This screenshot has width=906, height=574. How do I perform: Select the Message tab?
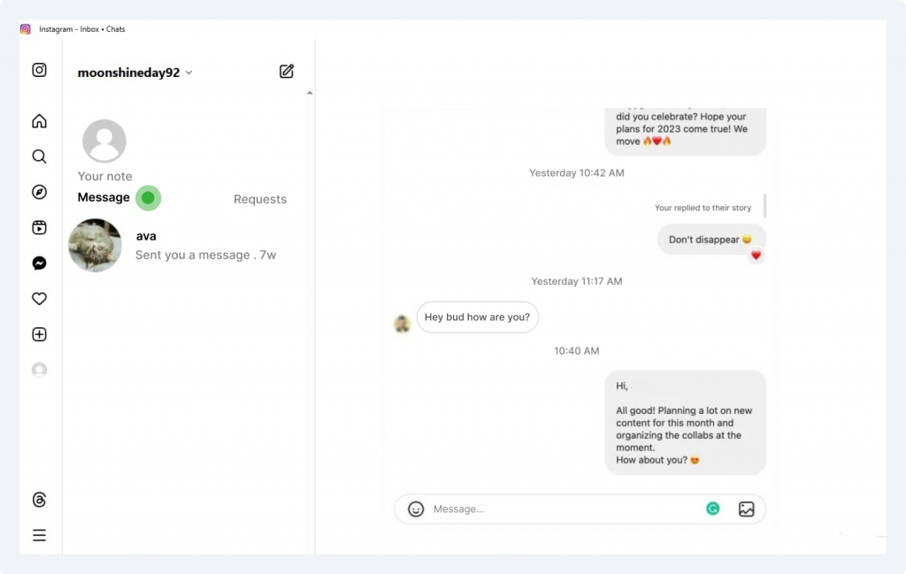[x=104, y=197]
